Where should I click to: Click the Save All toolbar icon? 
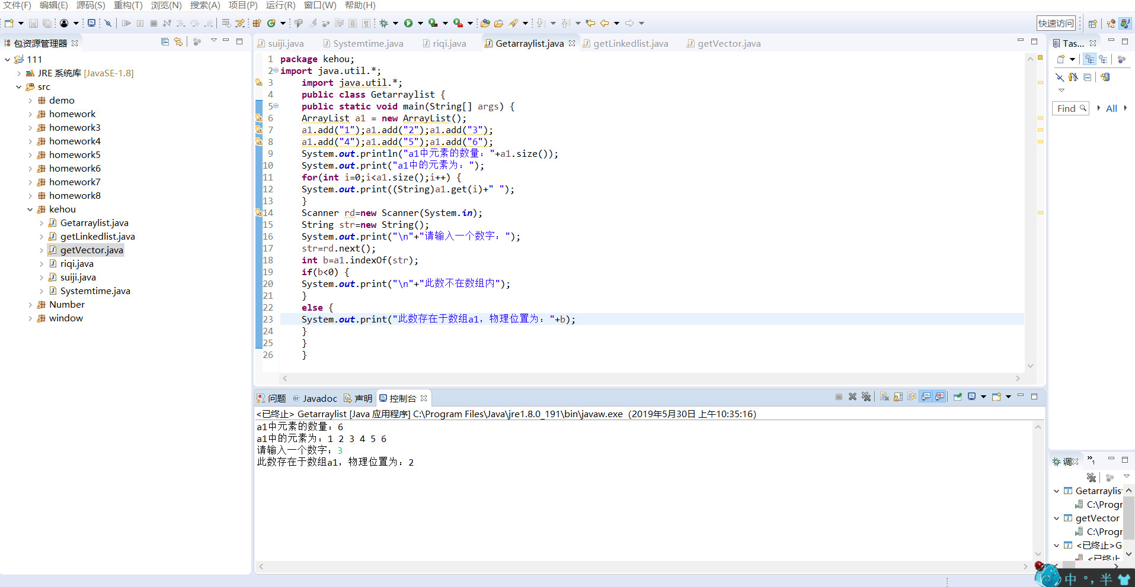pos(47,23)
